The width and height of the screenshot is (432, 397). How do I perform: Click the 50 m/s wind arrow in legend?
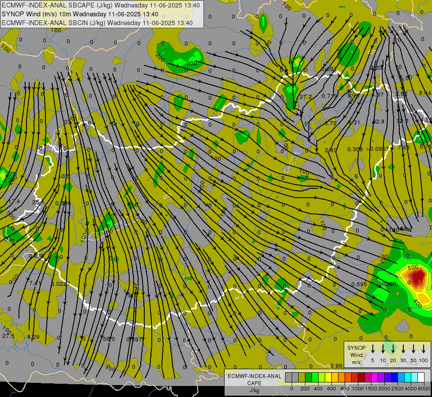(413, 349)
